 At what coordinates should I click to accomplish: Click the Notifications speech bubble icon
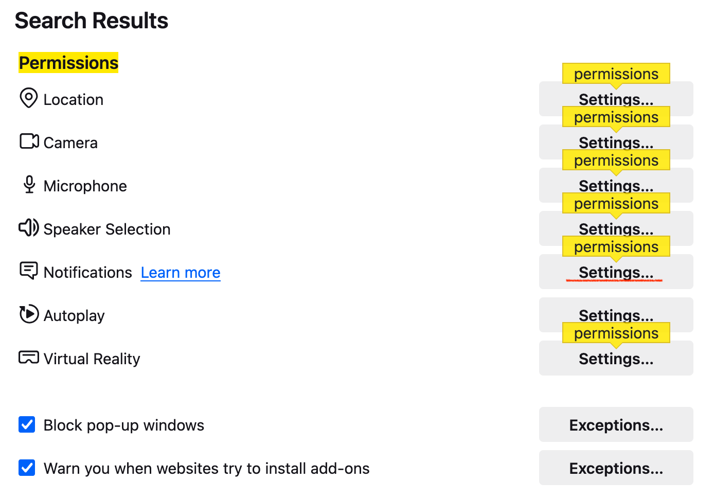click(x=29, y=271)
